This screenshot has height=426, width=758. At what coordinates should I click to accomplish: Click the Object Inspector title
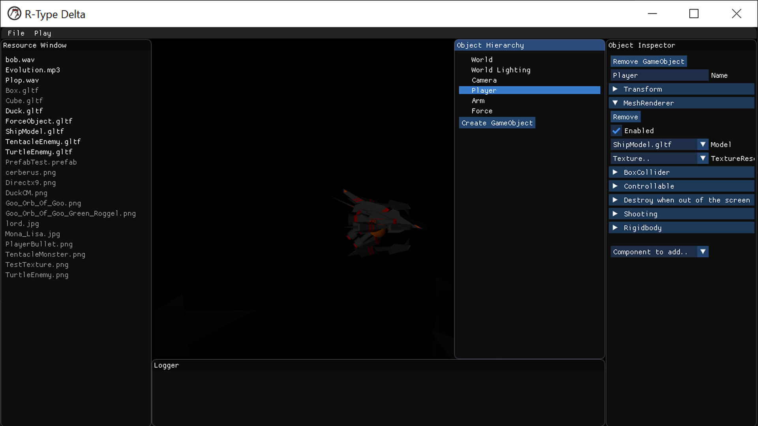642,45
